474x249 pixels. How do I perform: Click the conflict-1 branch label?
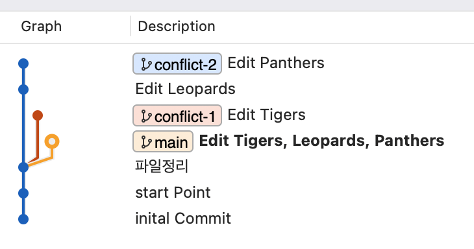177,115
